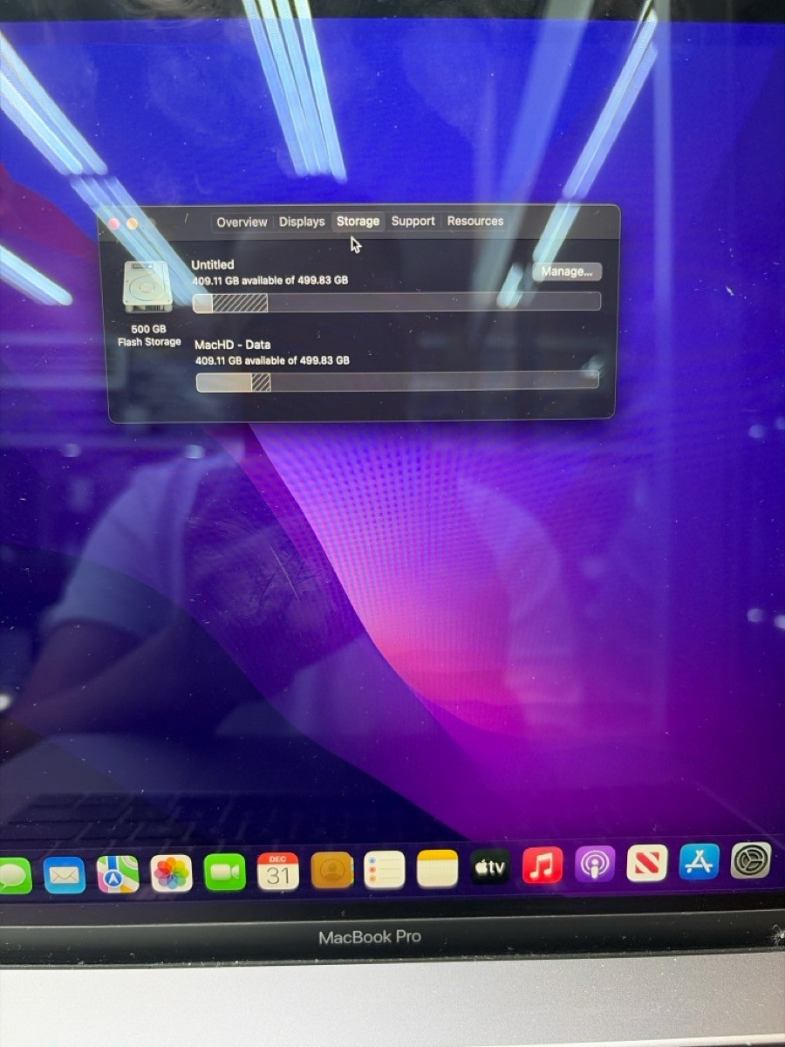
Task: Select the Storage tab
Action: click(x=358, y=222)
